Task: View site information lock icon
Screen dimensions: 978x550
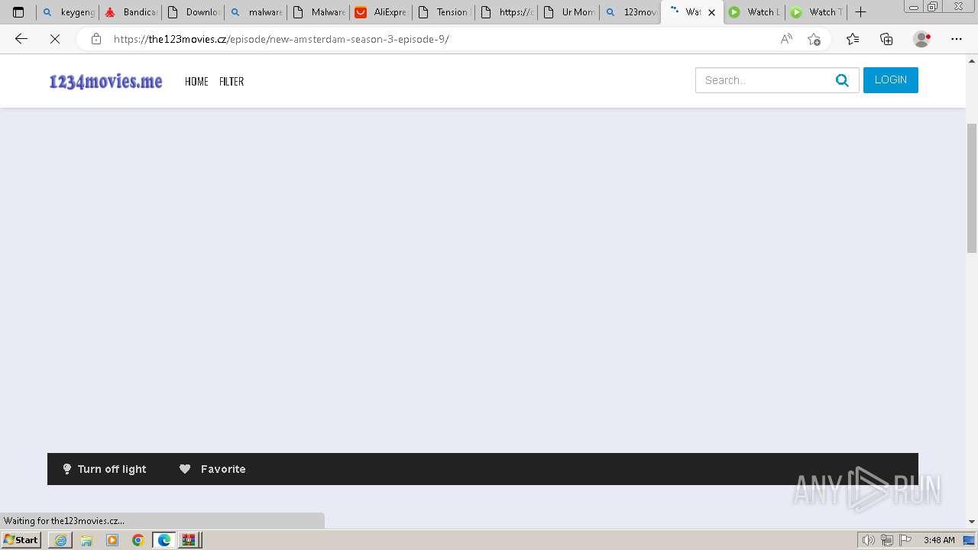Action: click(x=96, y=39)
